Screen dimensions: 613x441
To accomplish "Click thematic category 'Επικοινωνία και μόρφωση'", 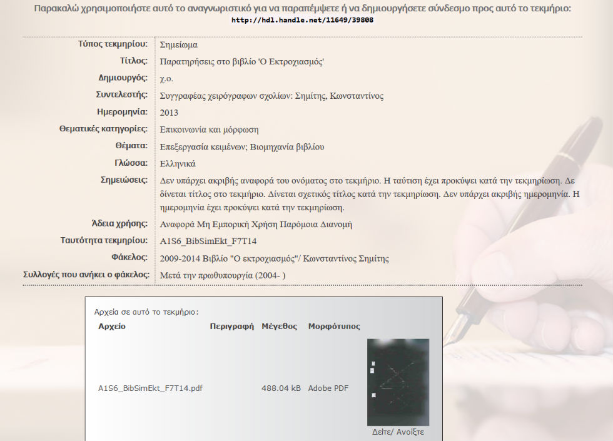I will [209, 130].
